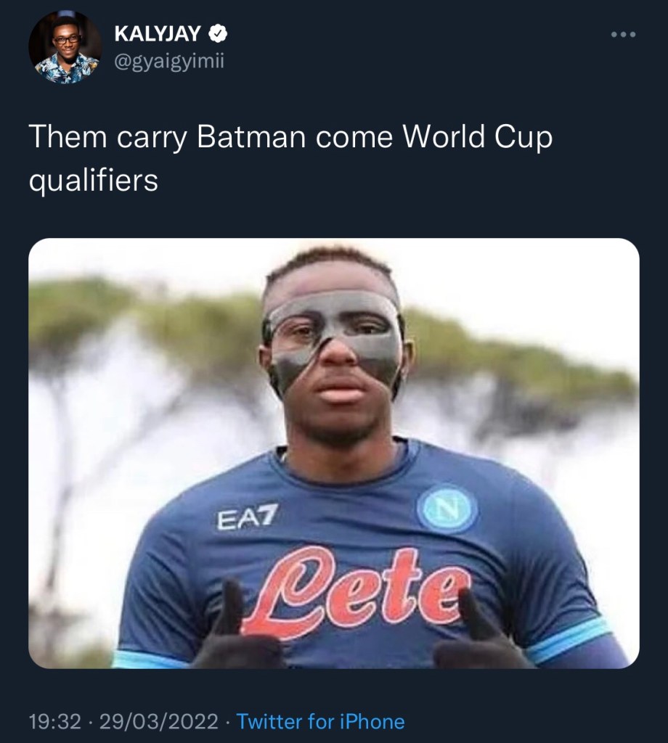
Task: Click the Twitter for iPhone source link
Action: point(320,721)
